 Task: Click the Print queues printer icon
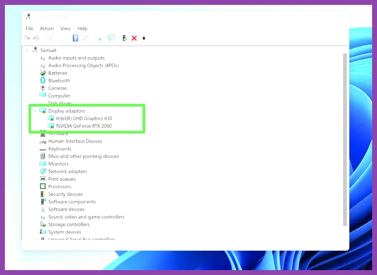pos(43,179)
